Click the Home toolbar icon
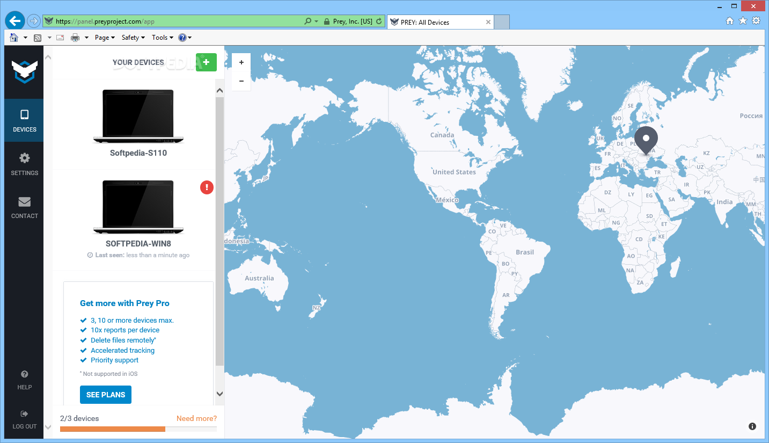Screen dimensions: 769x443 pos(14,38)
